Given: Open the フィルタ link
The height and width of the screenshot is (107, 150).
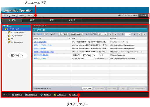Looking at the screenshot, I should (x=39, y=34).
